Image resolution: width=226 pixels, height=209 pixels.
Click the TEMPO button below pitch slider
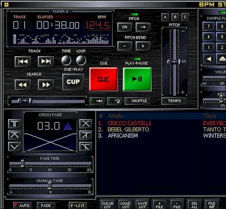coord(174,101)
